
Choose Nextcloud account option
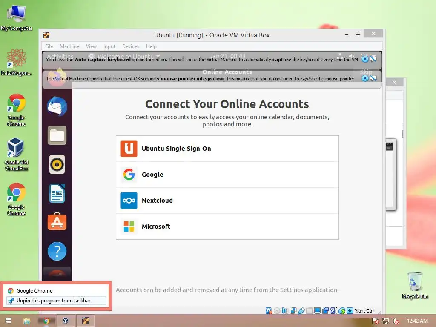227,201
